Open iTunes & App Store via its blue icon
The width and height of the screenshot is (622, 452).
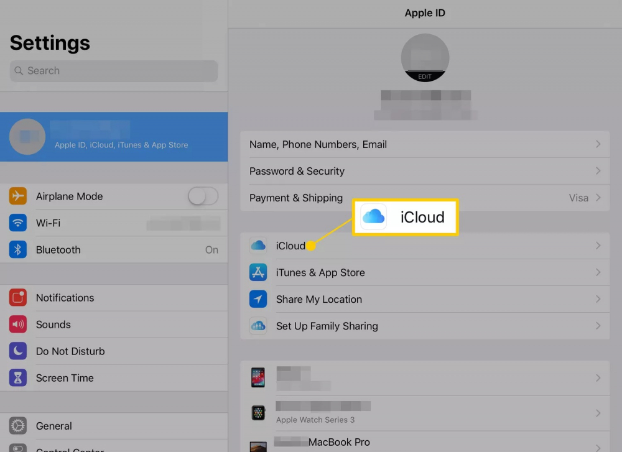click(x=258, y=272)
